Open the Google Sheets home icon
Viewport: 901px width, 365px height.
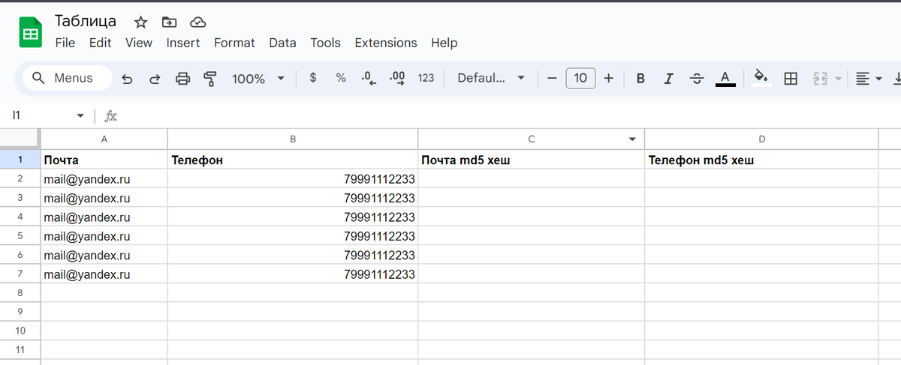click(30, 33)
